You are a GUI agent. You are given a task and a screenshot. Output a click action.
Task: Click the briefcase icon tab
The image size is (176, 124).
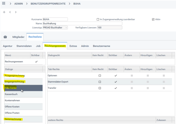5,37
